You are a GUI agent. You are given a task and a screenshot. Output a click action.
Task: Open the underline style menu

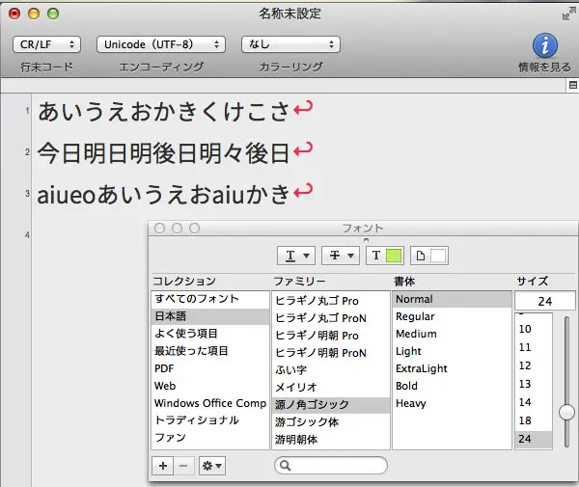[296, 256]
